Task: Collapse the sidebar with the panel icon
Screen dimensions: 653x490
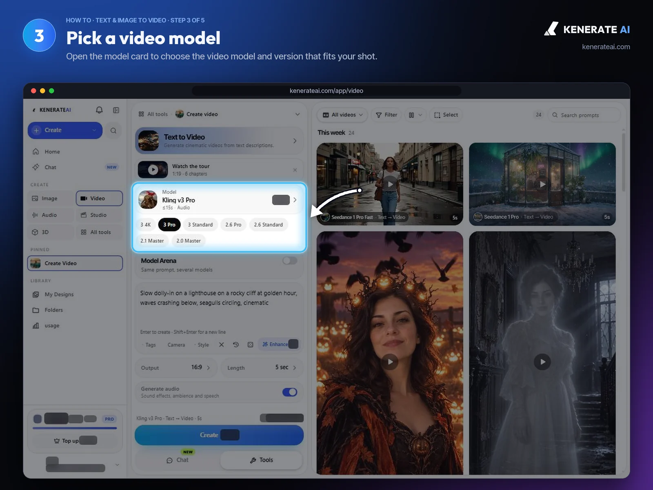Action: coord(116,110)
